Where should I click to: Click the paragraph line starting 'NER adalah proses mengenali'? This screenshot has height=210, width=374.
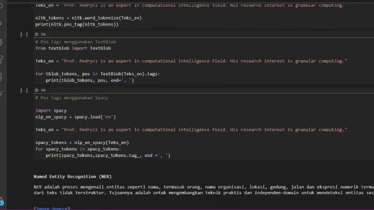(x=204, y=187)
